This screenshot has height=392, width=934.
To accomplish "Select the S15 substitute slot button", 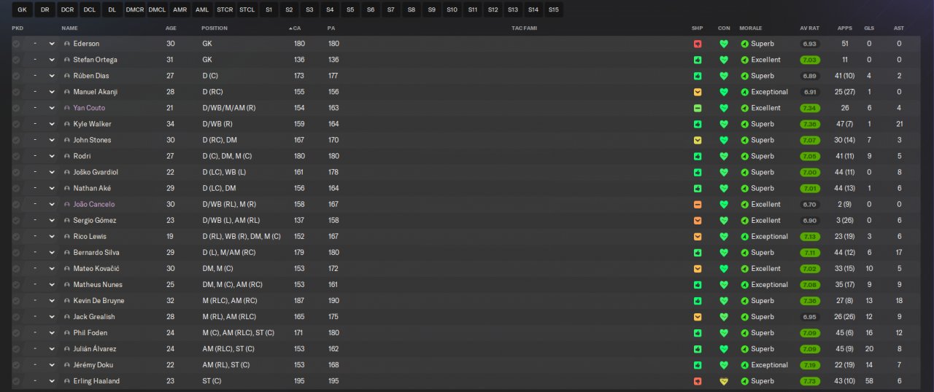I will point(553,9).
